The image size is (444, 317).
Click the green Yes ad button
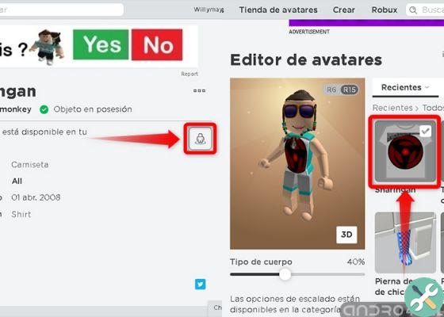pyautogui.click(x=101, y=44)
